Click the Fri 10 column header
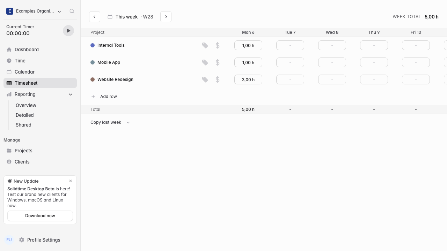The width and height of the screenshot is (447, 251). 416,32
